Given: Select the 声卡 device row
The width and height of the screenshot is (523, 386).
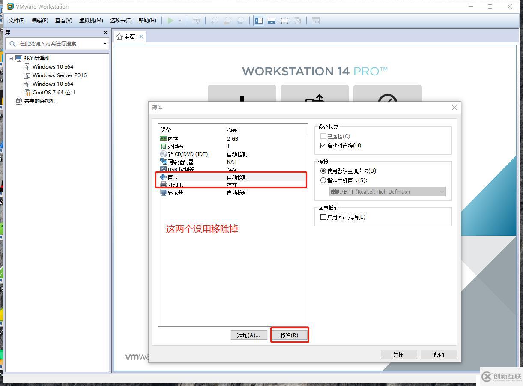Looking at the screenshot, I should pos(233,177).
